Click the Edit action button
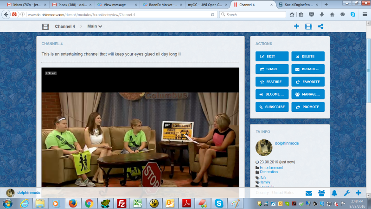 (x=272, y=56)
